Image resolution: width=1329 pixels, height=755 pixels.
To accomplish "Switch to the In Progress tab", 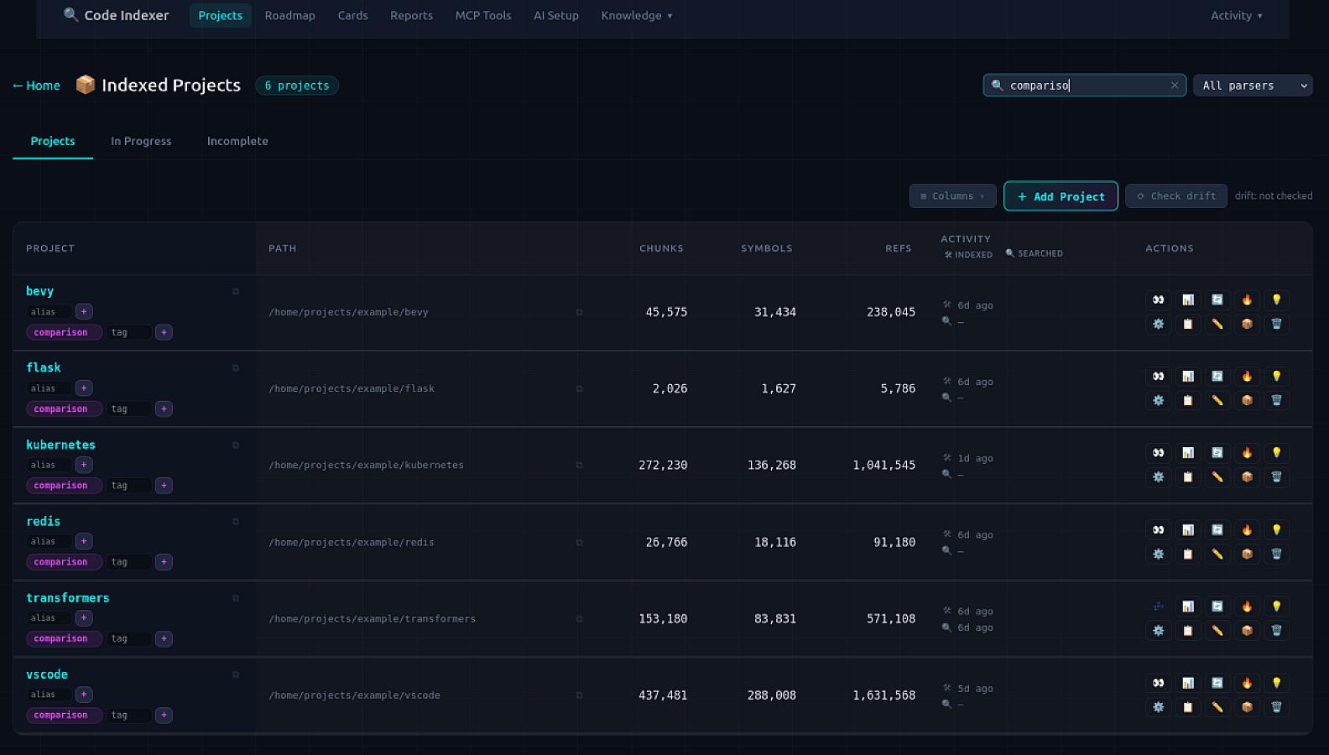I will tap(141, 141).
